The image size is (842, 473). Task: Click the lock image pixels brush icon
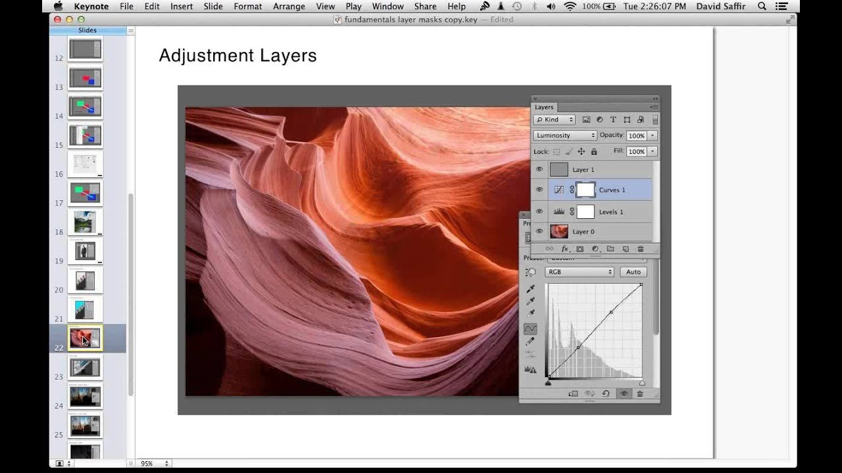pos(568,152)
